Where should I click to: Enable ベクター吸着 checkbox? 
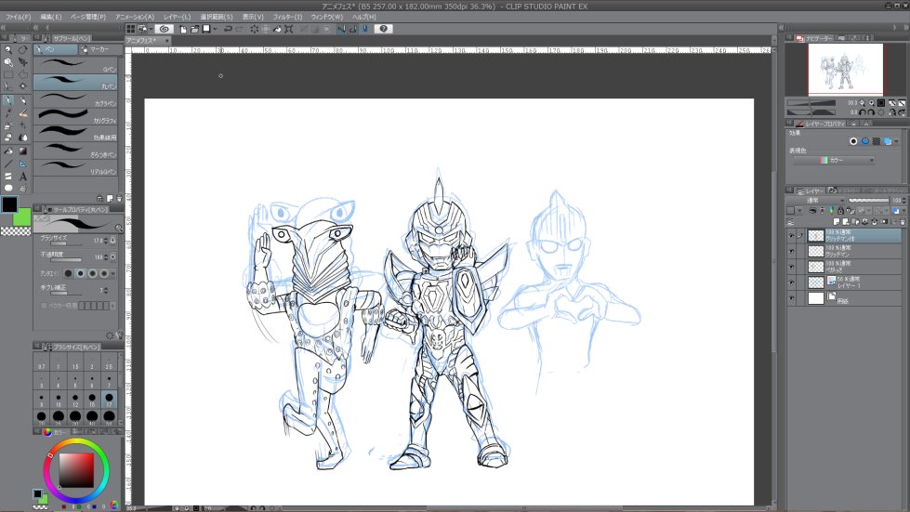(44, 306)
